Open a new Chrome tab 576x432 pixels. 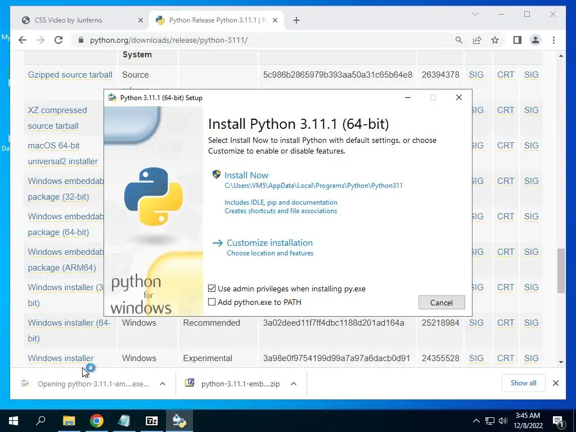(296, 20)
